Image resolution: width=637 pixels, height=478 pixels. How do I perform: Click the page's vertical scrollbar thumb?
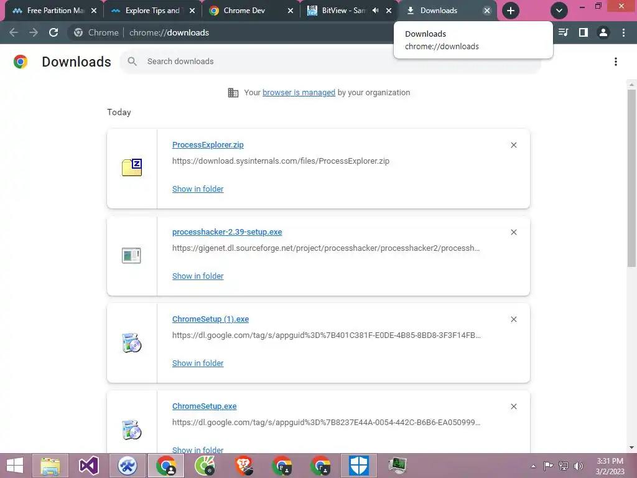[631, 178]
